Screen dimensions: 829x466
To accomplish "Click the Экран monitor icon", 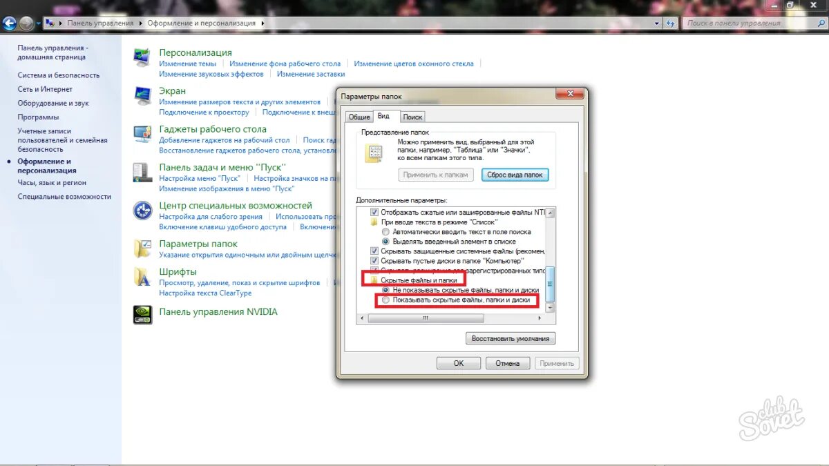I will [x=142, y=95].
